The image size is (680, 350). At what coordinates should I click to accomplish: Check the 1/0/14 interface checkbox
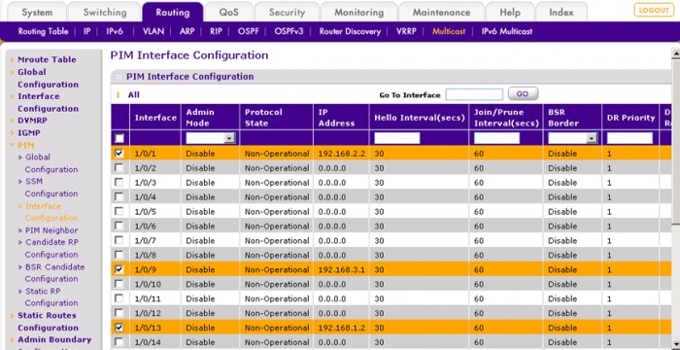click(119, 342)
